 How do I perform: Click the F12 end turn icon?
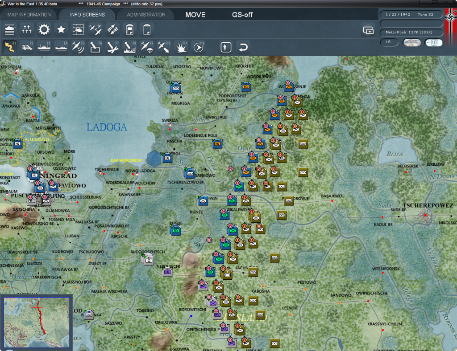(199, 47)
